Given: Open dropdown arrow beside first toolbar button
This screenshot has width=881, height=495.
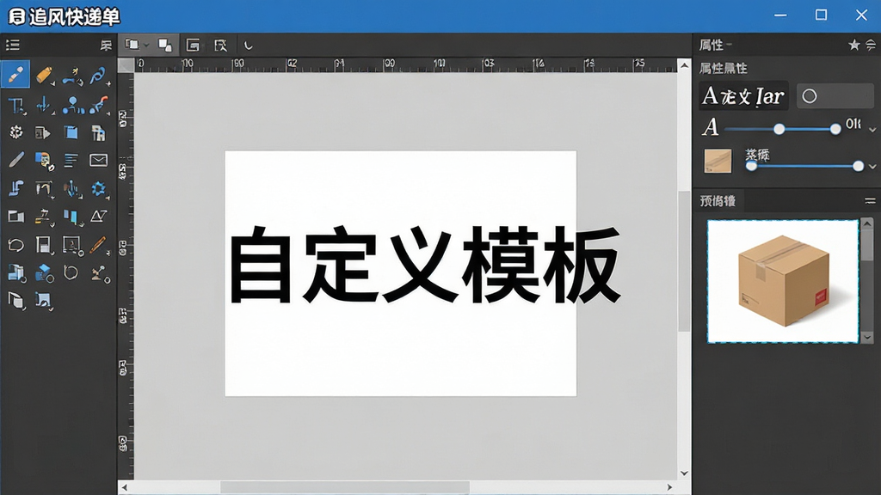Looking at the screenshot, I should (x=146, y=46).
